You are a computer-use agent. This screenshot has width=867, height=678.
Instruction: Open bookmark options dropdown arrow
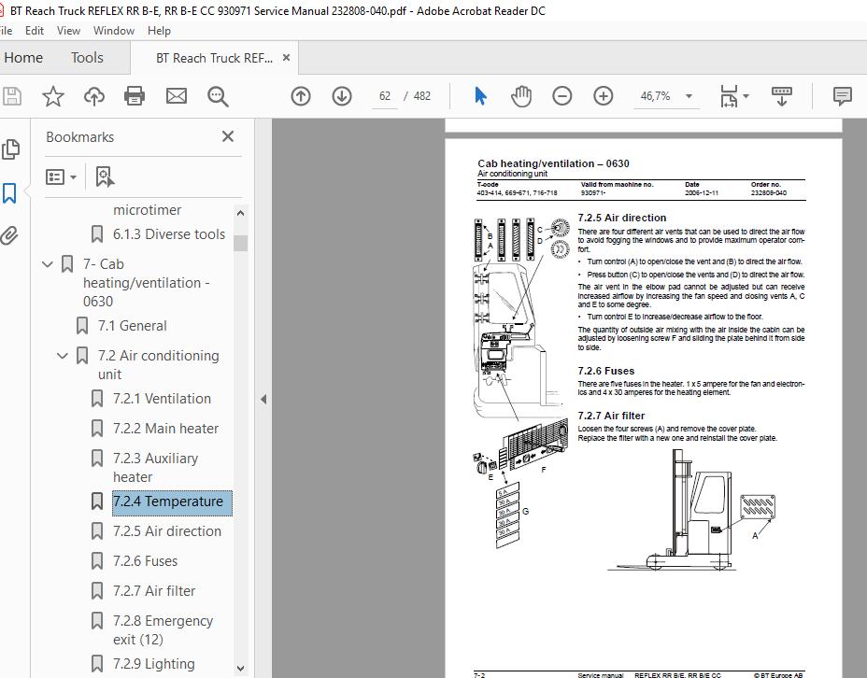(x=74, y=177)
